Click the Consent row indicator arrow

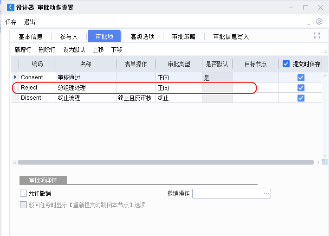15,77
